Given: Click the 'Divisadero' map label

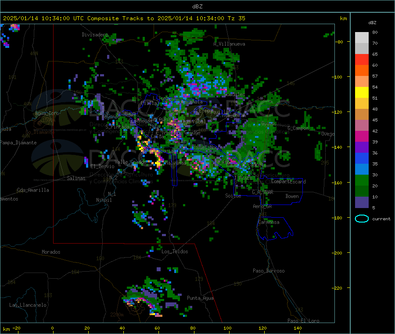Looking at the screenshot, I should pos(95,35).
